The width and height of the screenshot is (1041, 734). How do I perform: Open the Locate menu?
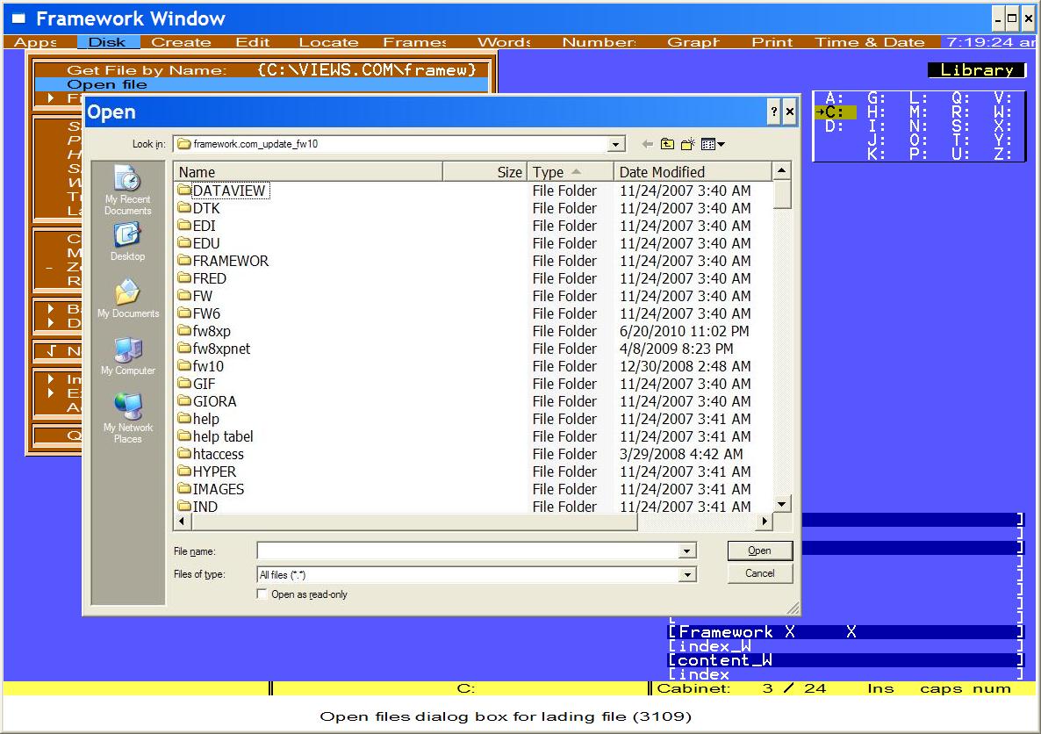328,42
